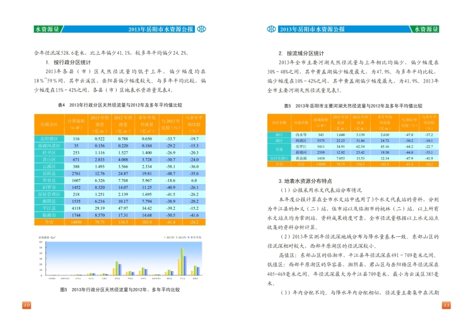Click the subheading '(1) 公报采用水文代表站分布情况'
This screenshot has height=329, width=473.
pos(321,190)
